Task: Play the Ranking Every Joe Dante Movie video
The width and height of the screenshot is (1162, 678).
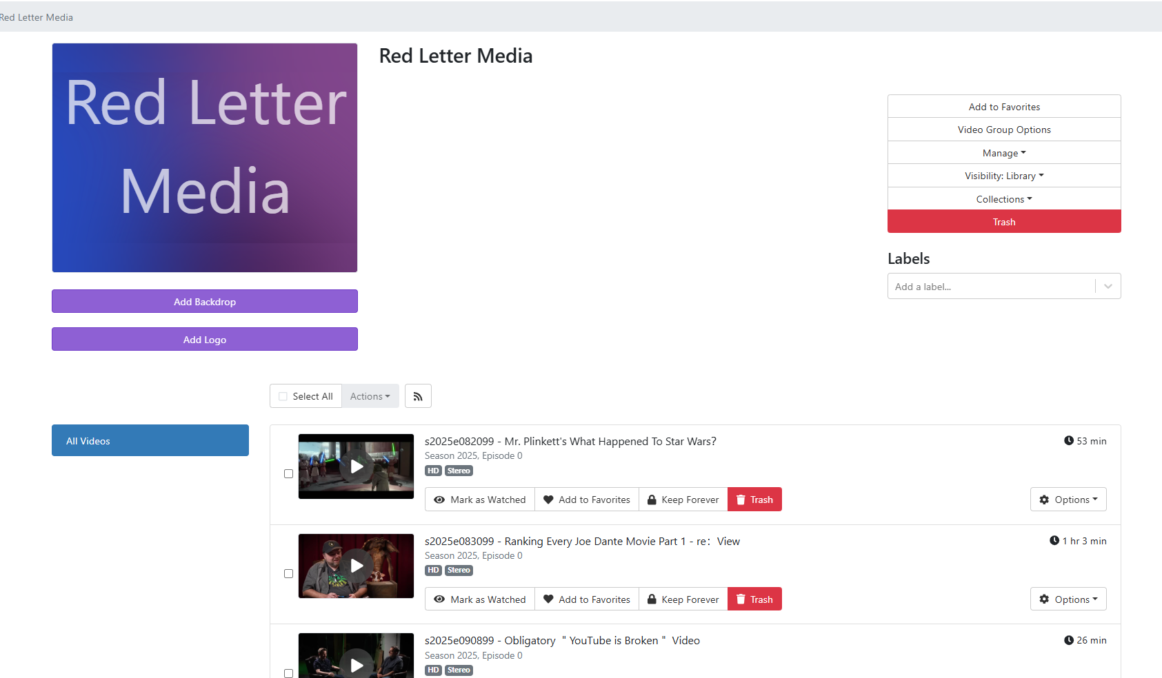Action: click(356, 566)
